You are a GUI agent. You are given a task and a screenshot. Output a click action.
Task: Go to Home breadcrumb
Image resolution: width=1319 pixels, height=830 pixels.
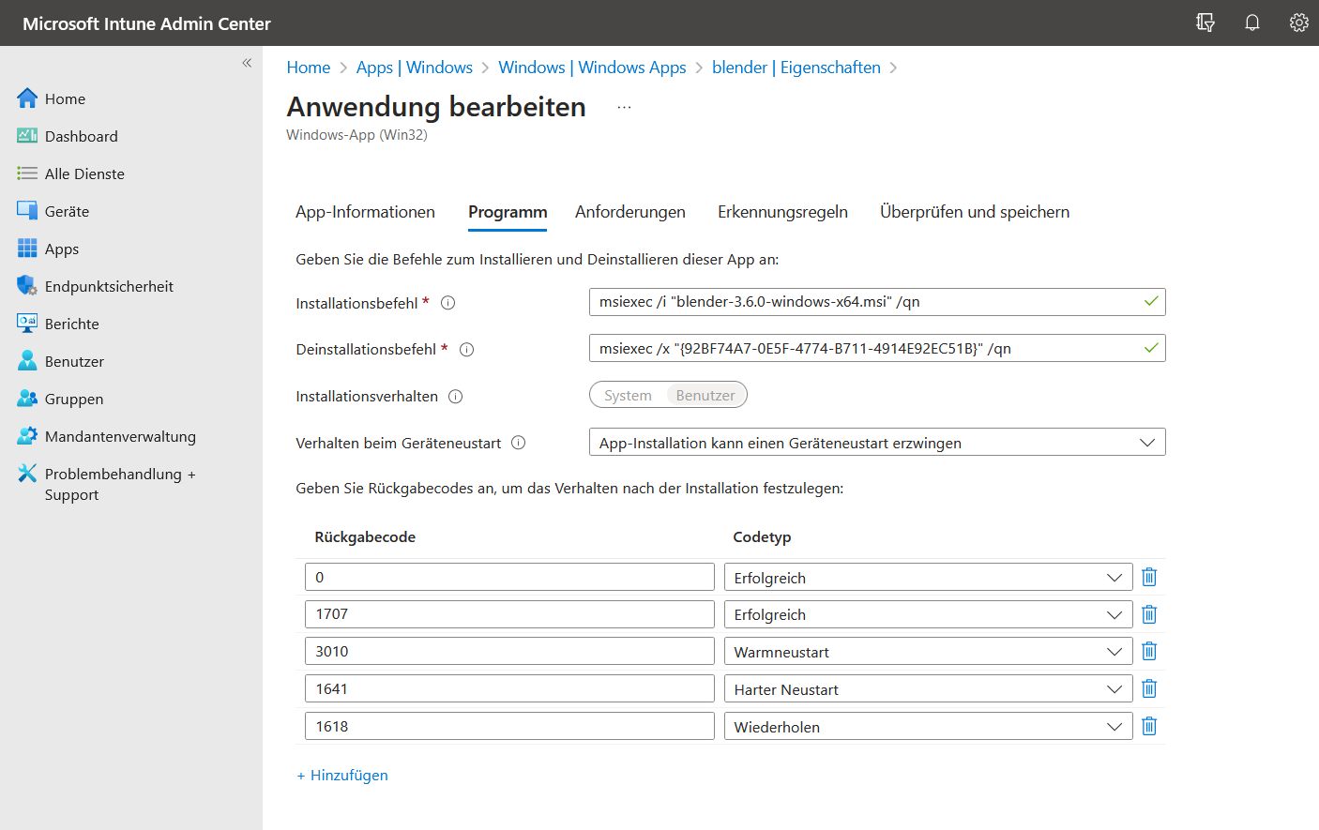click(x=309, y=68)
